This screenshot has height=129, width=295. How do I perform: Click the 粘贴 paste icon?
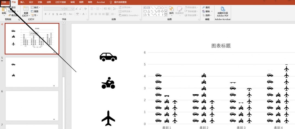coord(4,10)
